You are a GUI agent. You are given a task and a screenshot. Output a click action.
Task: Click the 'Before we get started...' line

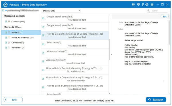[134, 40]
